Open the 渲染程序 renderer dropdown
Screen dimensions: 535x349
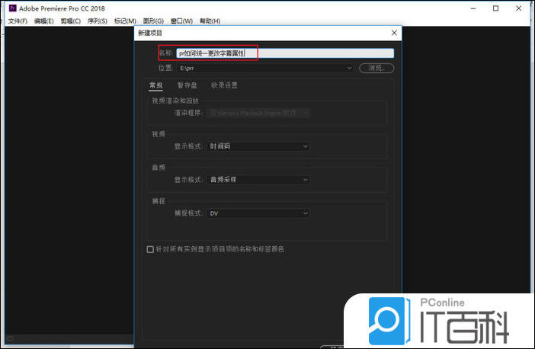click(258, 113)
